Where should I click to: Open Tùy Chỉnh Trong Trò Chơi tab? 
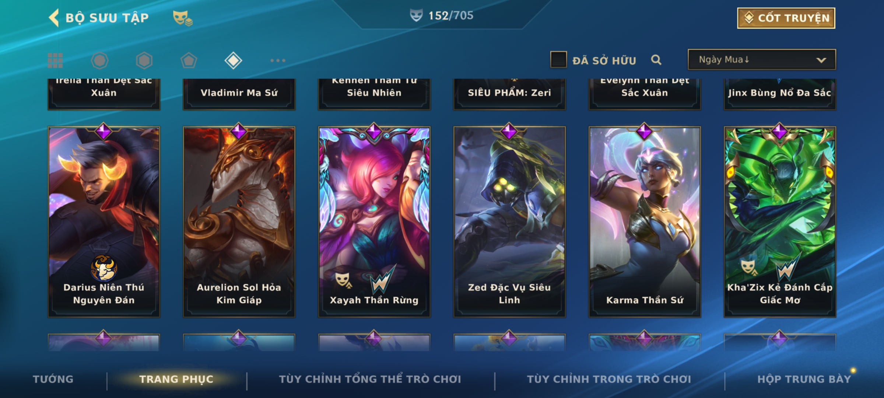click(x=609, y=379)
